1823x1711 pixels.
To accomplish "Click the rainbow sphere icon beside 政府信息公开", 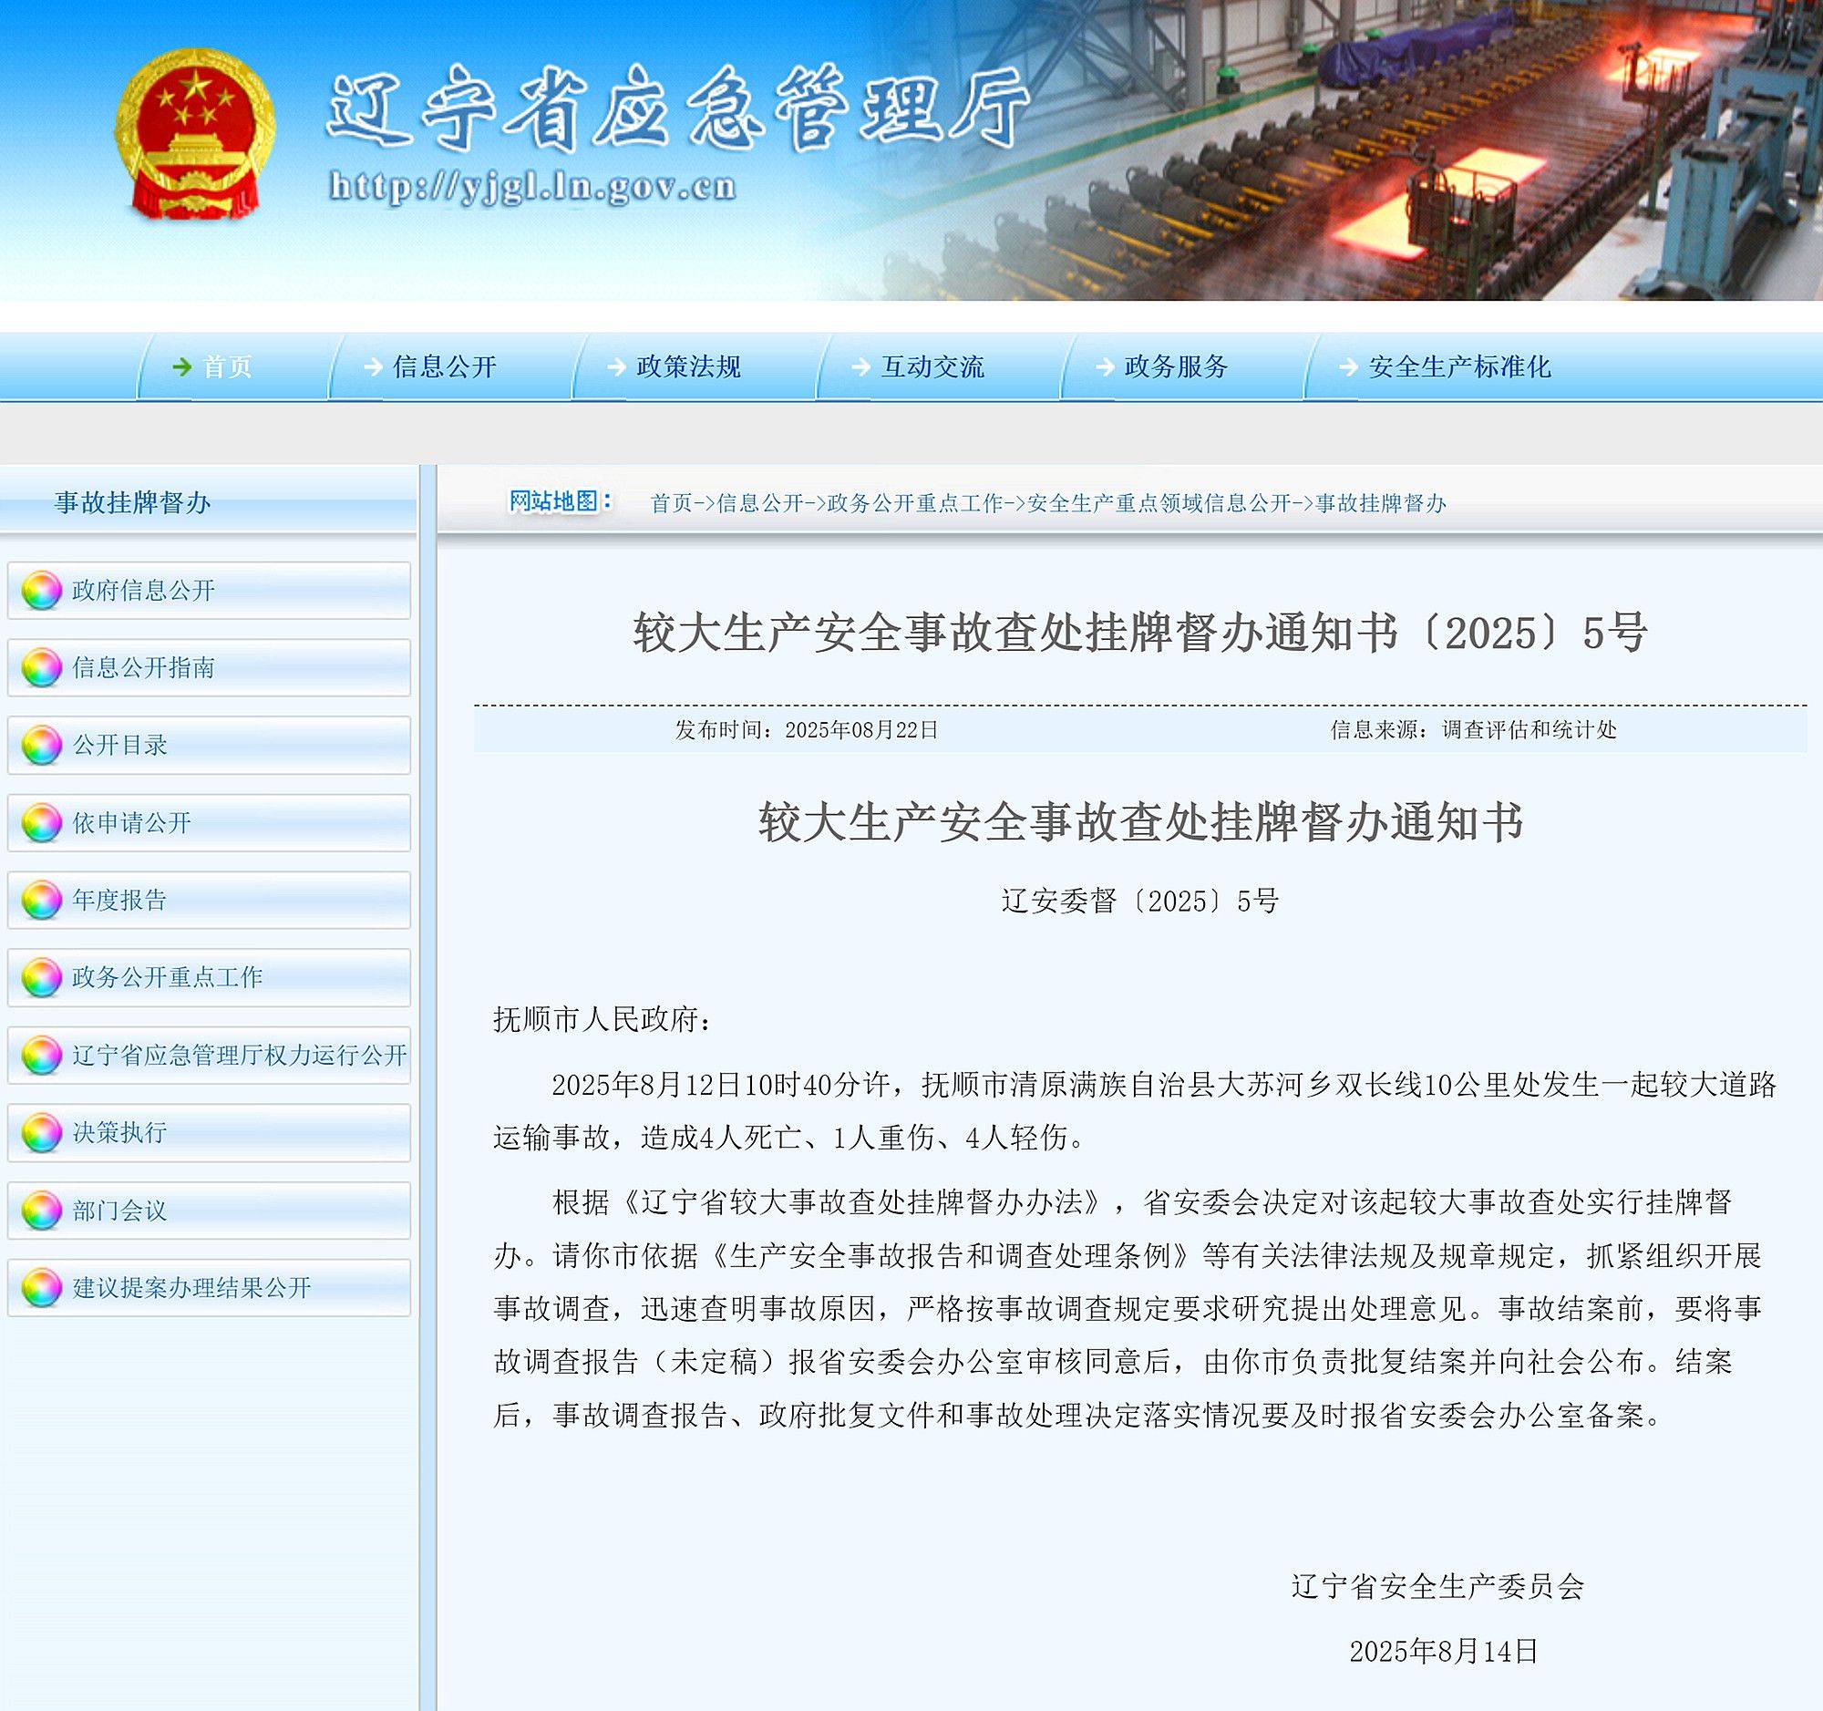I will tap(40, 592).
